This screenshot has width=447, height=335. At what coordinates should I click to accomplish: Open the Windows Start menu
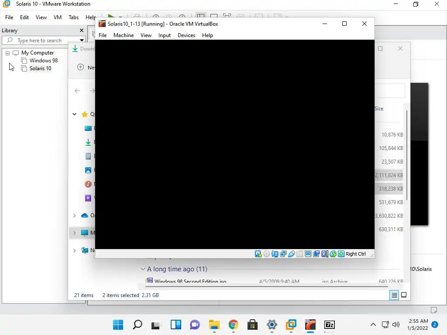118,325
